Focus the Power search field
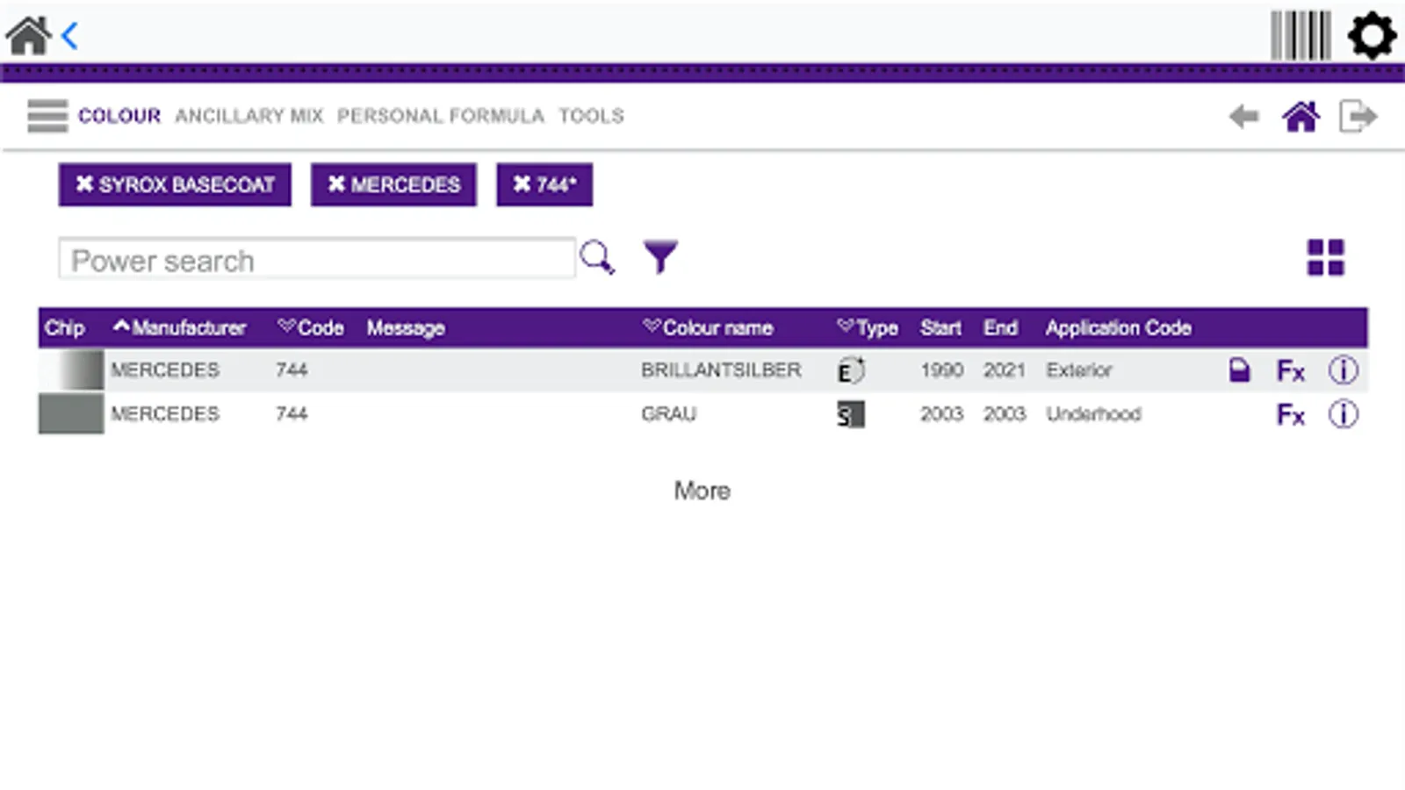Screen dimensions: 1405x790 point(317,259)
